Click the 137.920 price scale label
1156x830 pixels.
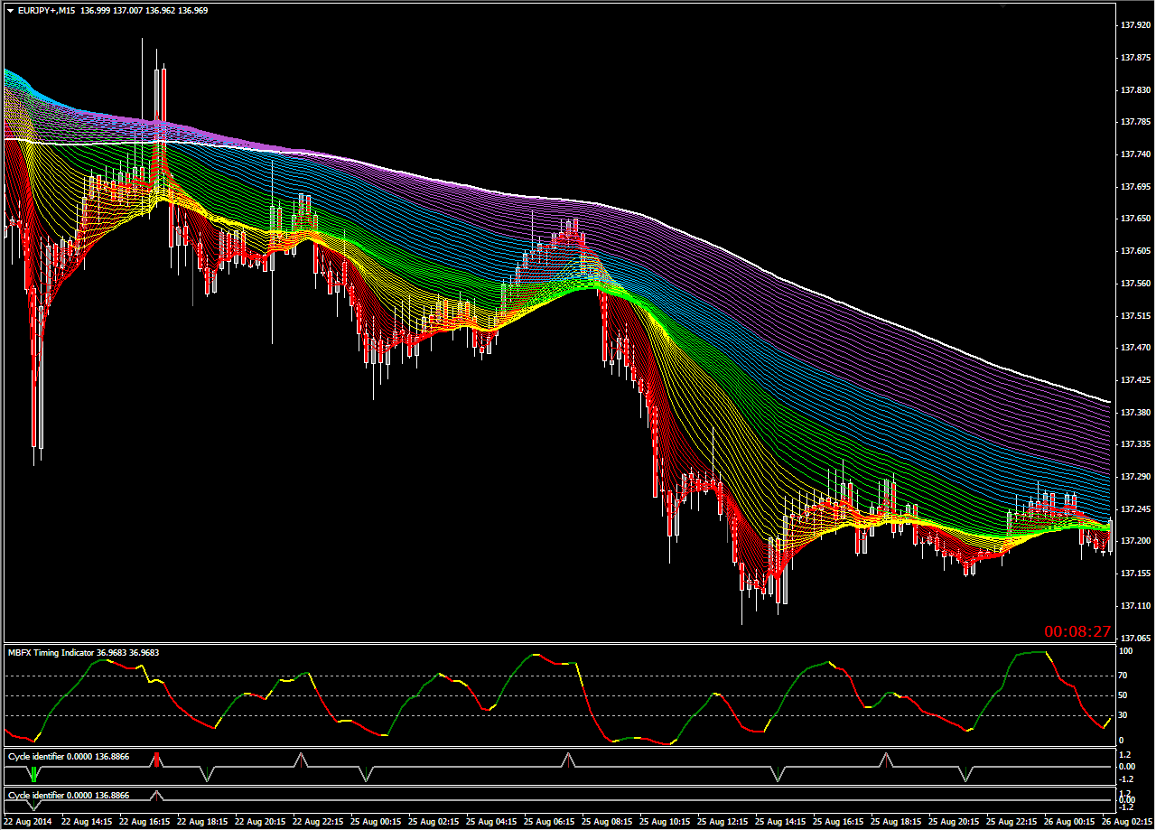1134,25
